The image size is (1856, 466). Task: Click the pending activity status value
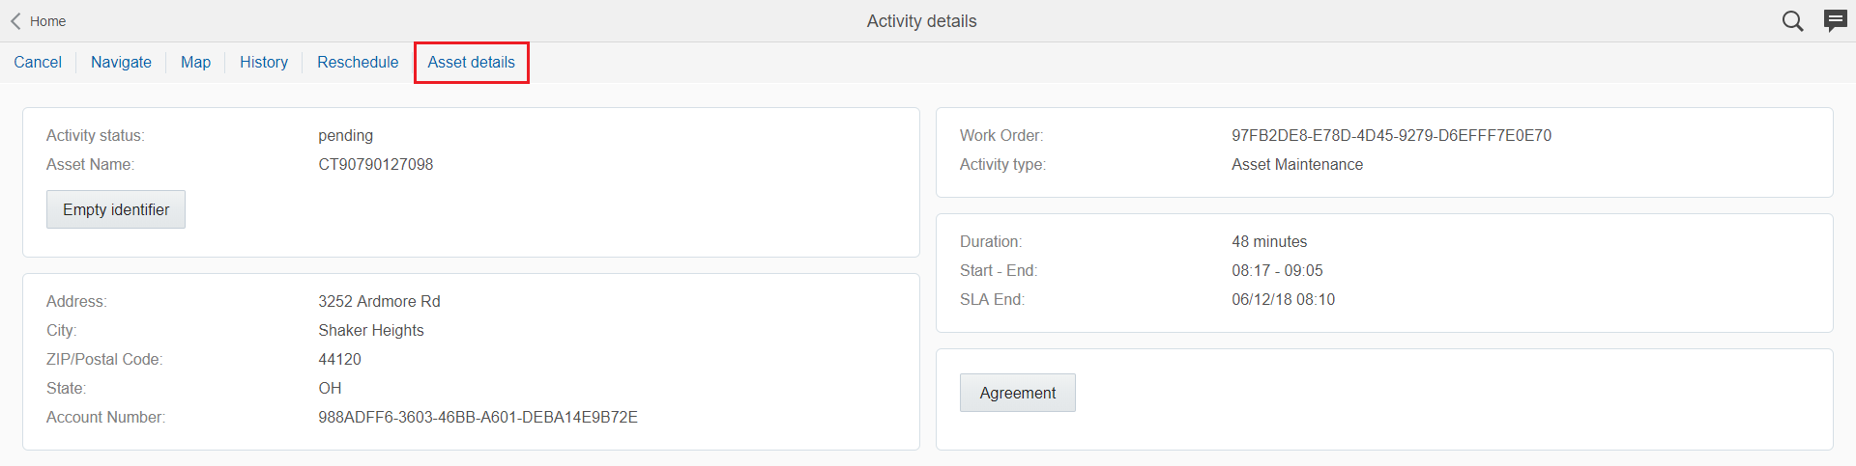(345, 136)
